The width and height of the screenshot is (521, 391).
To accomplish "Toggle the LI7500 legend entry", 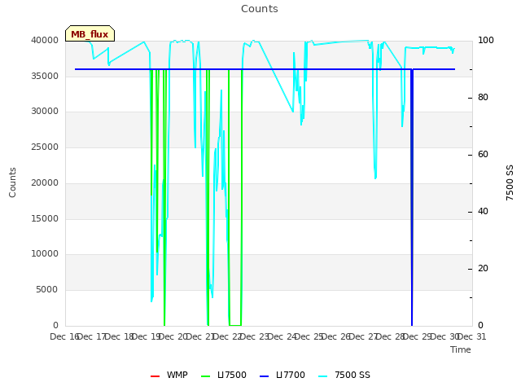I will 224,375.
